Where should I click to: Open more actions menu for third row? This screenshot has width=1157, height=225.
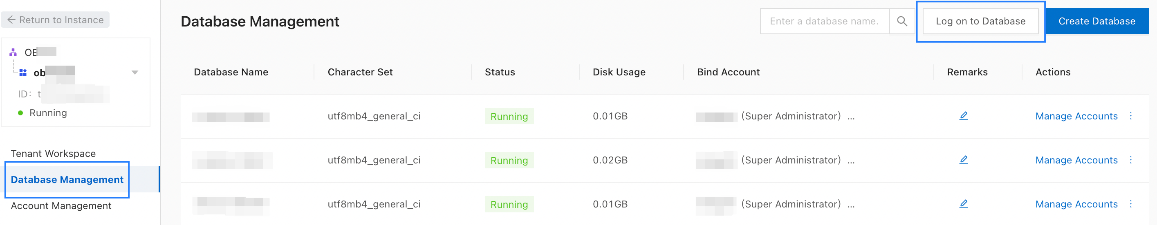[x=1130, y=204]
